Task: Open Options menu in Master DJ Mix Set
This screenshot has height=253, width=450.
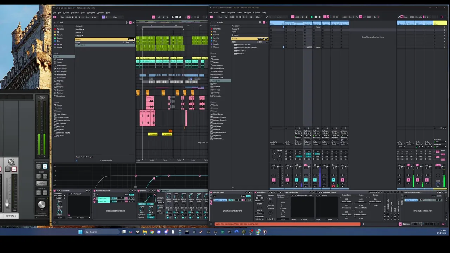Action: click(257, 13)
